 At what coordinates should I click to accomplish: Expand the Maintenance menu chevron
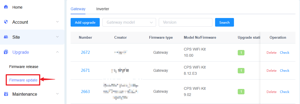click(x=57, y=94)
